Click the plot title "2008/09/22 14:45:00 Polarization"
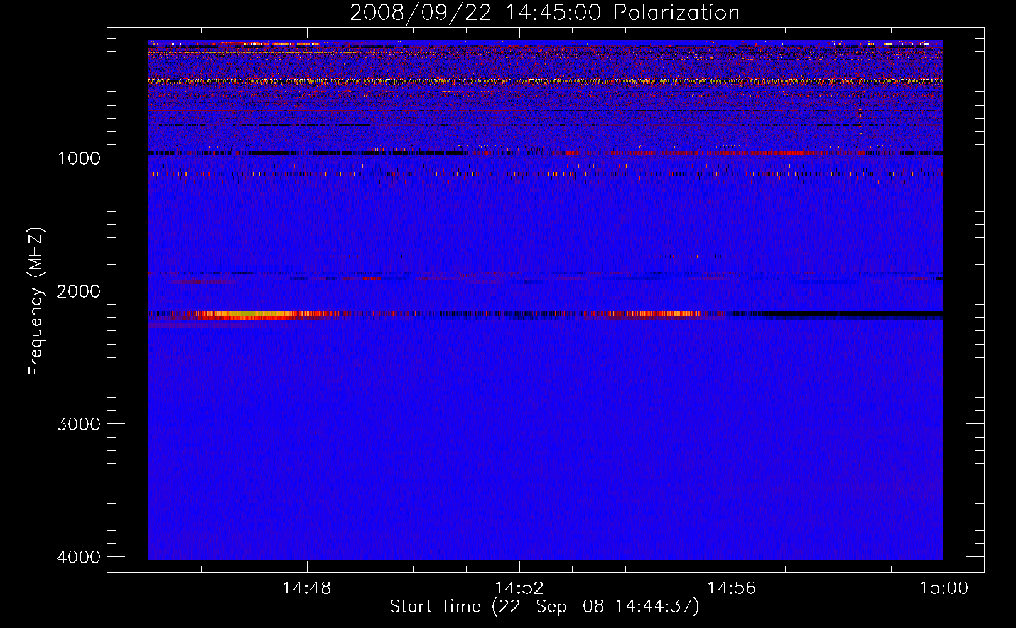1016x628 pixels. 544,13
